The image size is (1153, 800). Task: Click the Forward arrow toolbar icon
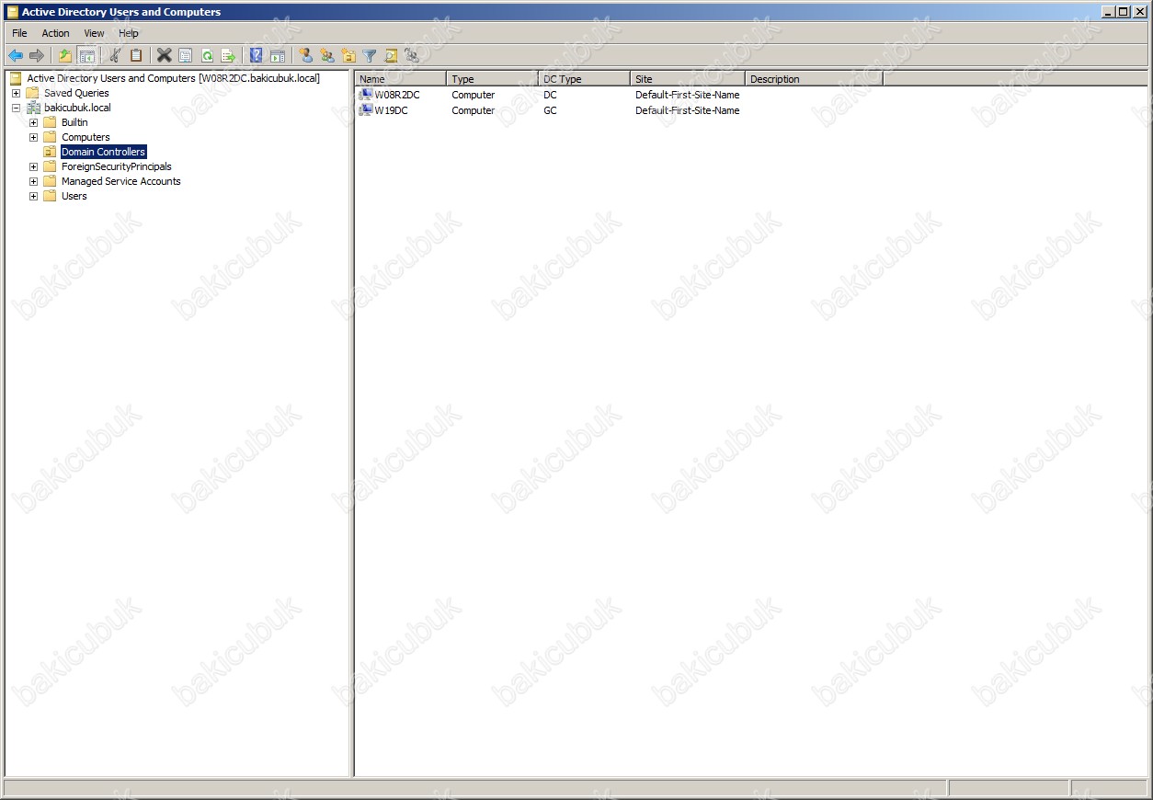(37, 55)
